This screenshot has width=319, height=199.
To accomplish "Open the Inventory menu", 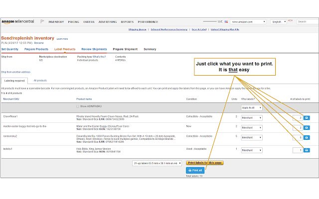I will click(x=56, y=22).
